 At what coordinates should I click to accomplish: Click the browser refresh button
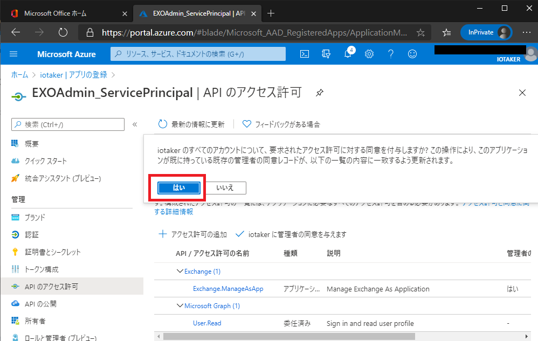[x=63, y=32]
